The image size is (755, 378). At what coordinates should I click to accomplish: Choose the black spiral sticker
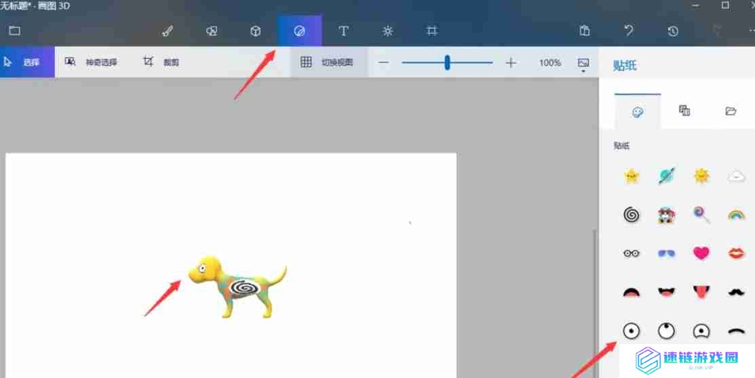pos(632,215)
